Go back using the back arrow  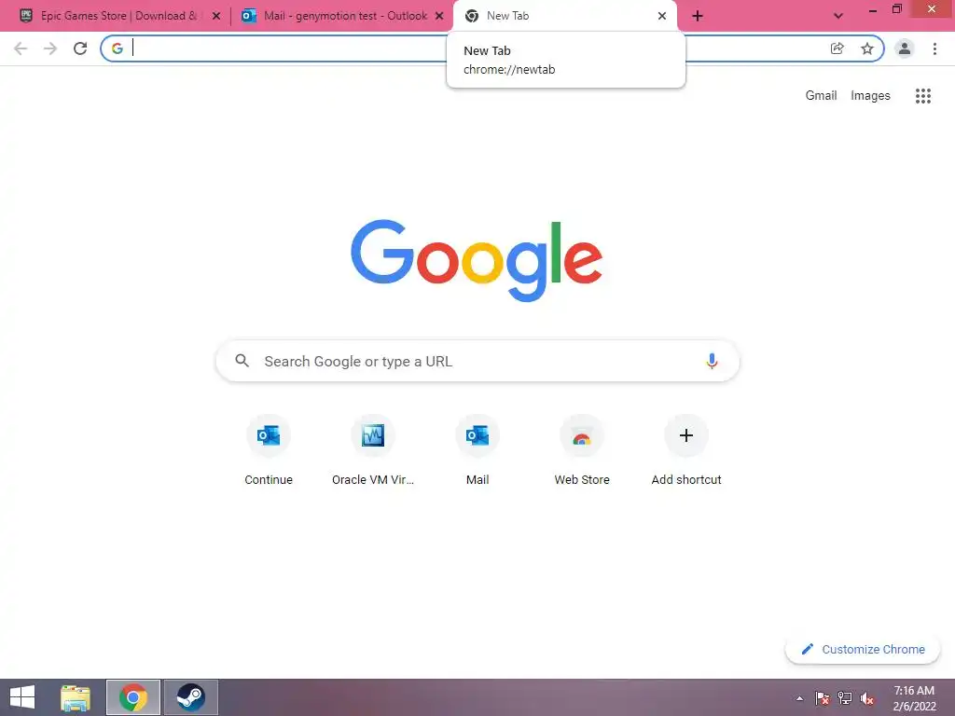(x=21, y=48)
